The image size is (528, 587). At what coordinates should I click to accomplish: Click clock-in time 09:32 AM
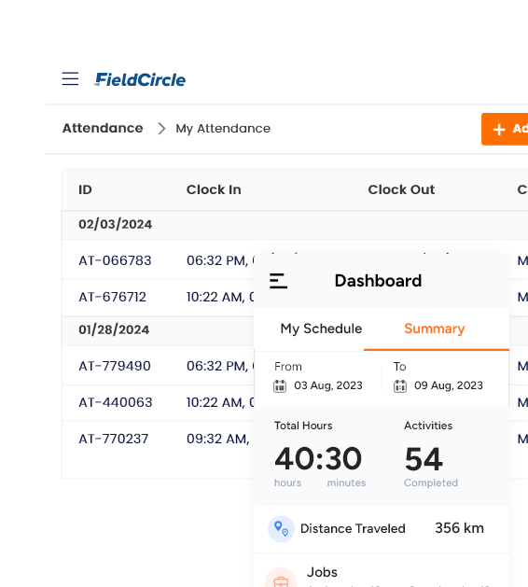click(x=217, y=439)
